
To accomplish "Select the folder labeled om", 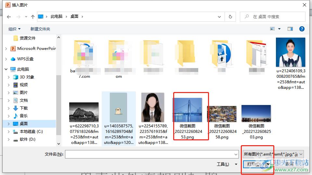I will coord(119,59).
